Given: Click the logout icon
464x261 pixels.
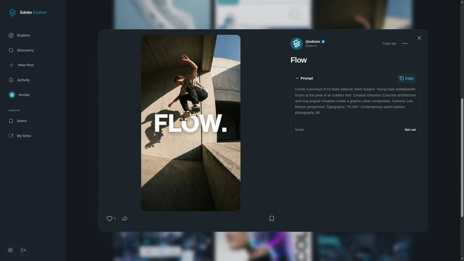Looking at the screenshot, I should [24, 250].
